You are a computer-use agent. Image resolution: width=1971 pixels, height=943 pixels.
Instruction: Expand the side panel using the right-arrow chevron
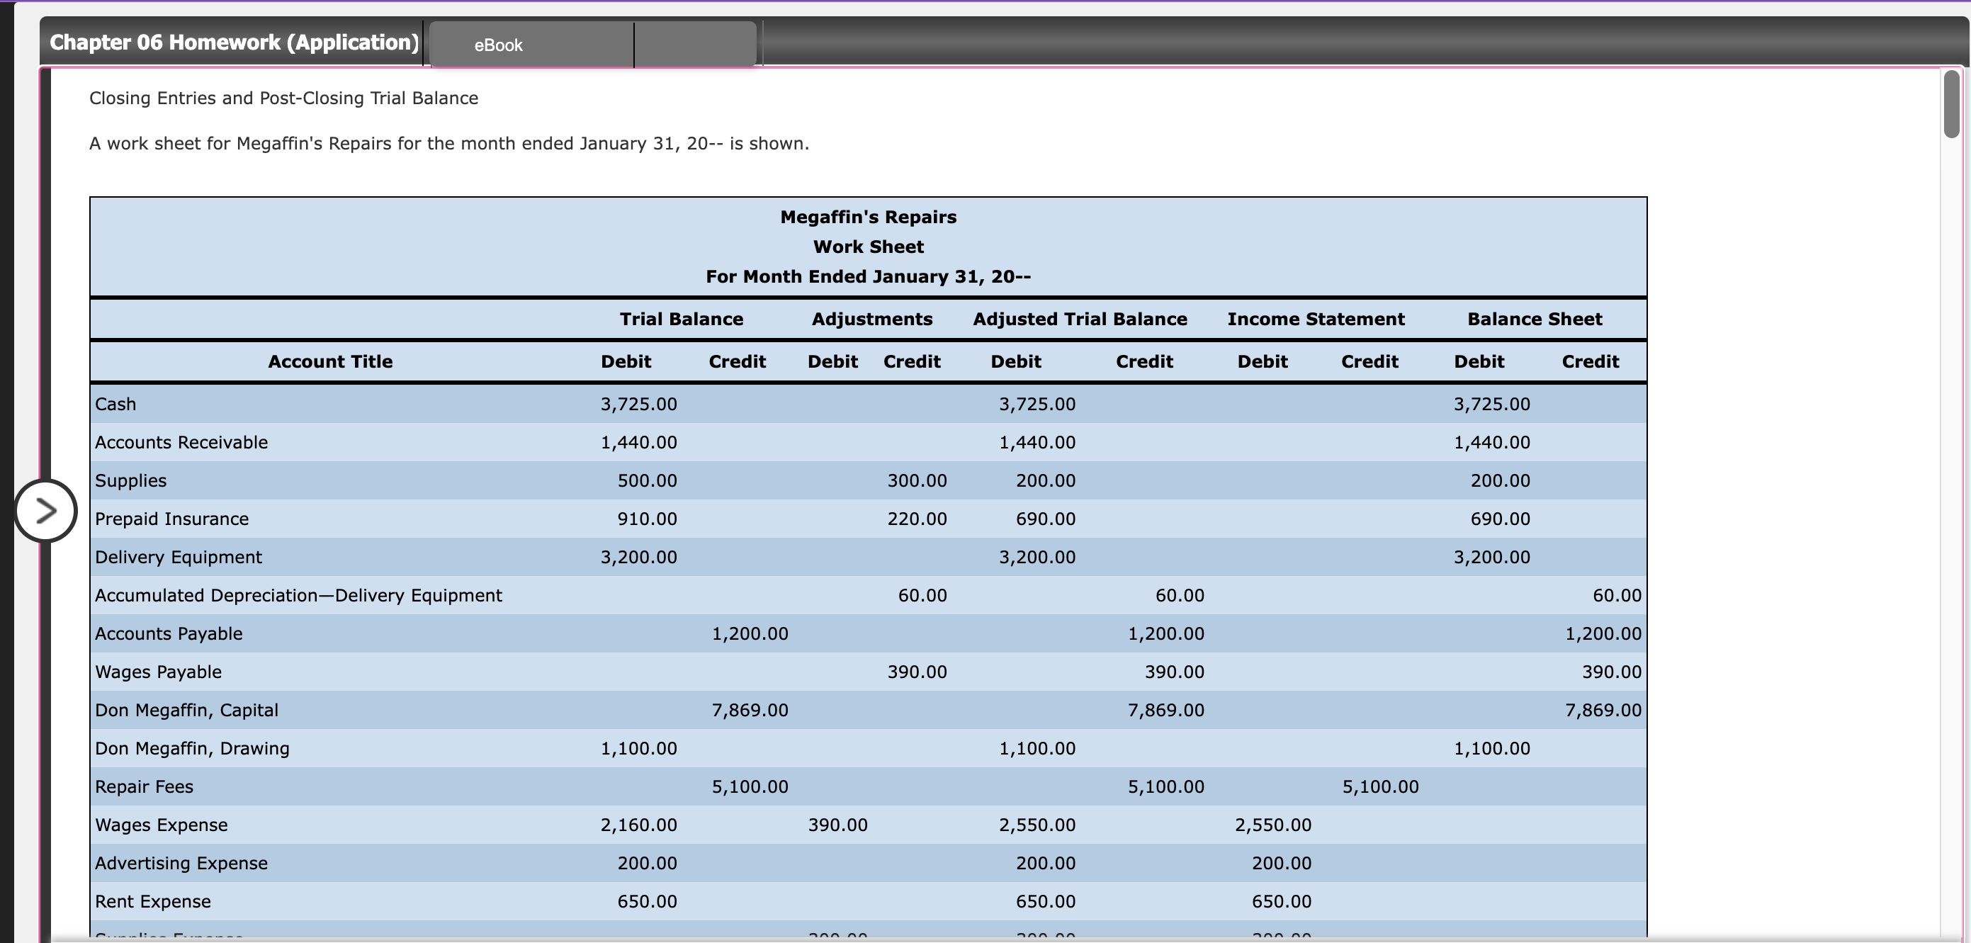(46, 510)
